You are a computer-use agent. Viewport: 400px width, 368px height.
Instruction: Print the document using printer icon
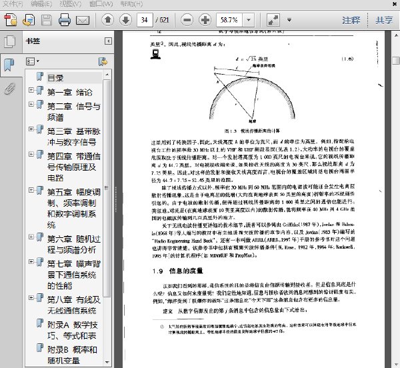65,20
